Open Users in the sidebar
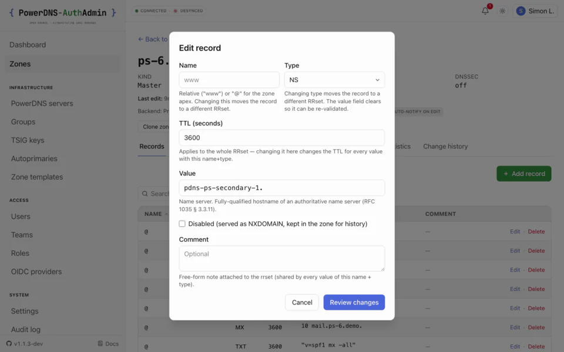Screen dimensions: 564x352 click(x=21, y=216)
